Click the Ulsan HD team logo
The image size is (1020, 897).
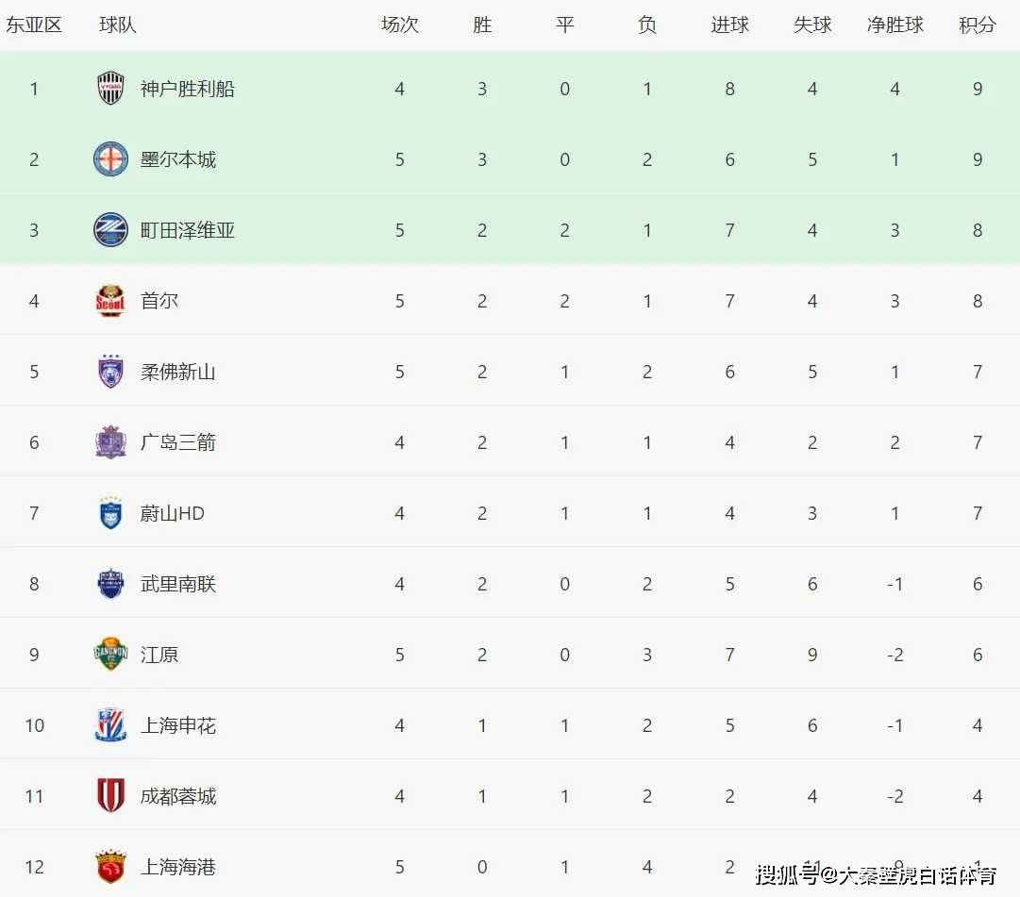tap(110, 513)
